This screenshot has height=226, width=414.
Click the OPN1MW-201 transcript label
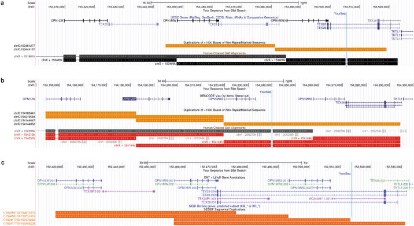pos(164,180)
